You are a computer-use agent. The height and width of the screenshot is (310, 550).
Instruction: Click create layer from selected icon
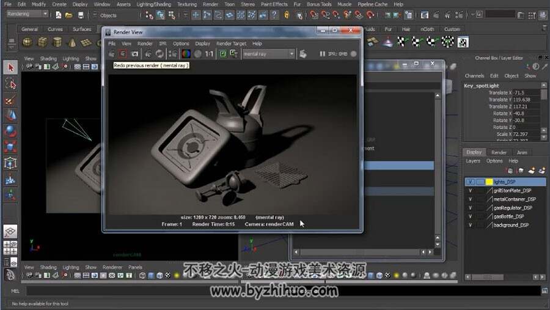(541, 171)
